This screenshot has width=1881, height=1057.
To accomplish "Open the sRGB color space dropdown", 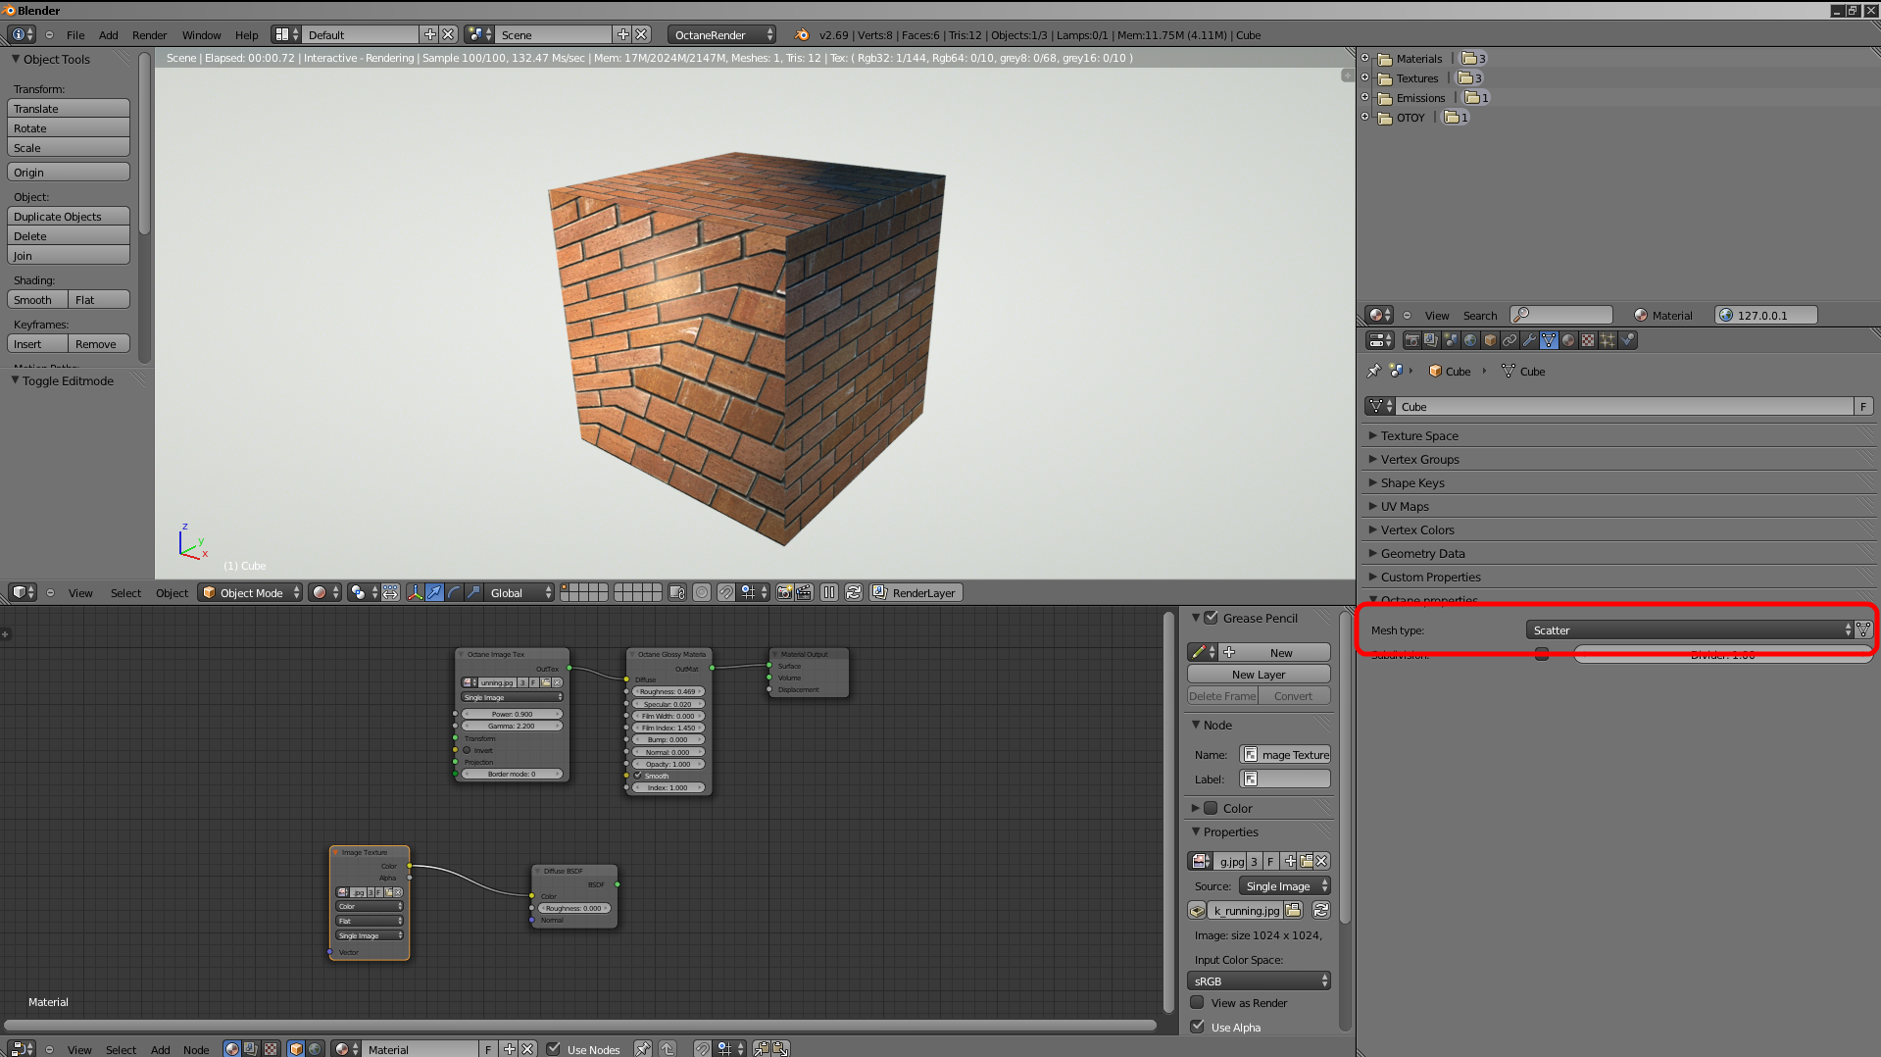I will 1259,981.
